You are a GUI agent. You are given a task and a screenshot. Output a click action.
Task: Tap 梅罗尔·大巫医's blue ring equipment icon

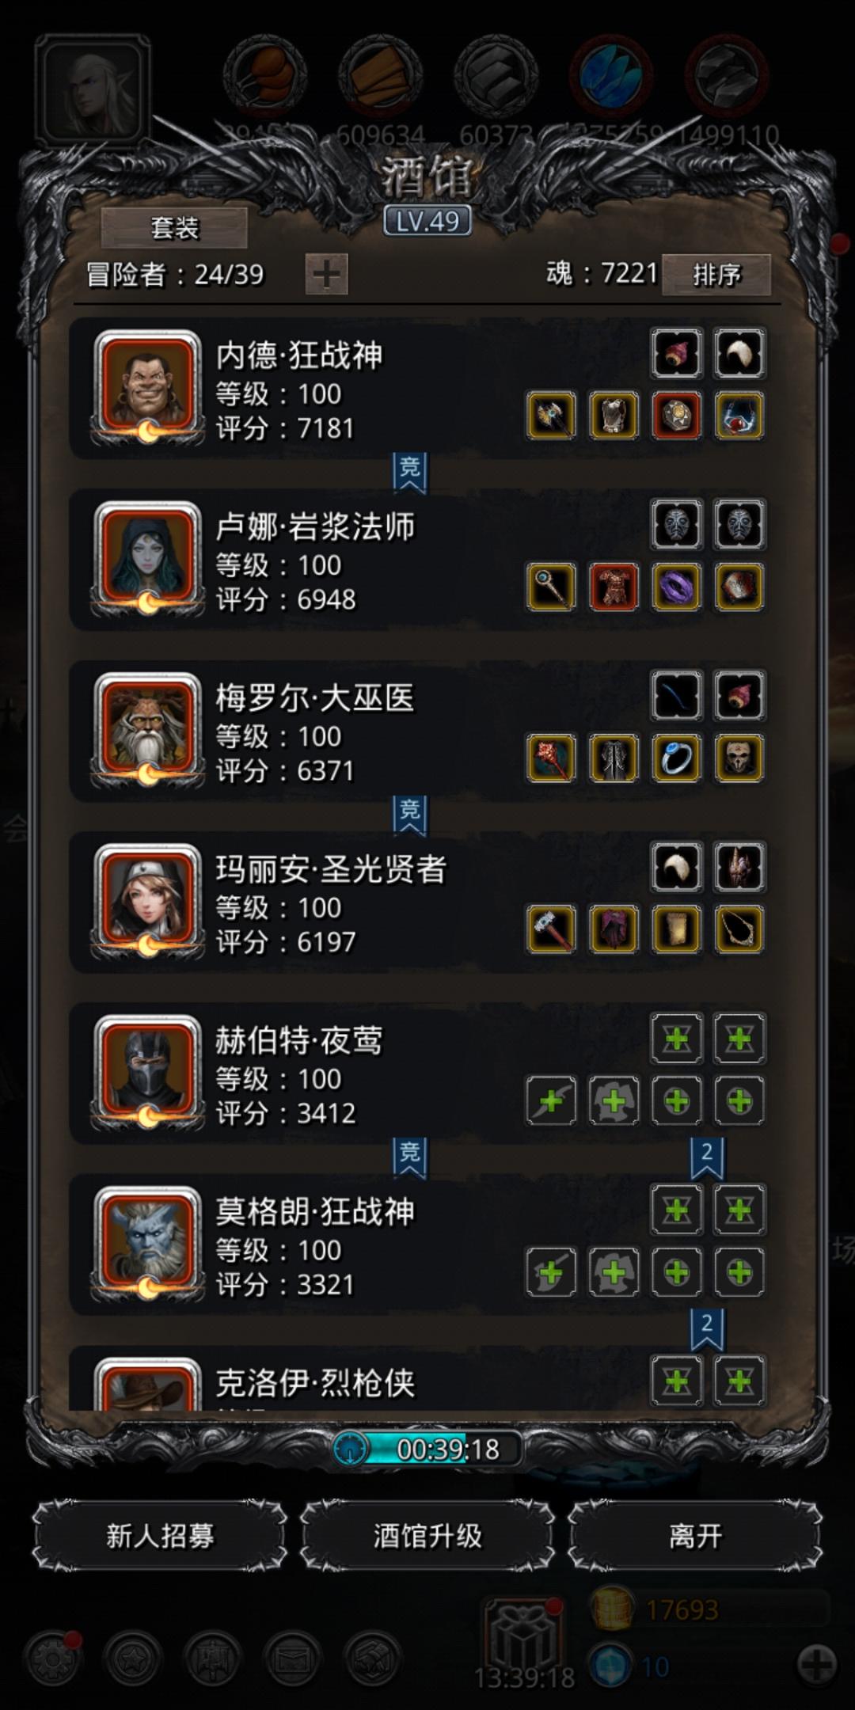pyautogui.click(x=677, y=758)
